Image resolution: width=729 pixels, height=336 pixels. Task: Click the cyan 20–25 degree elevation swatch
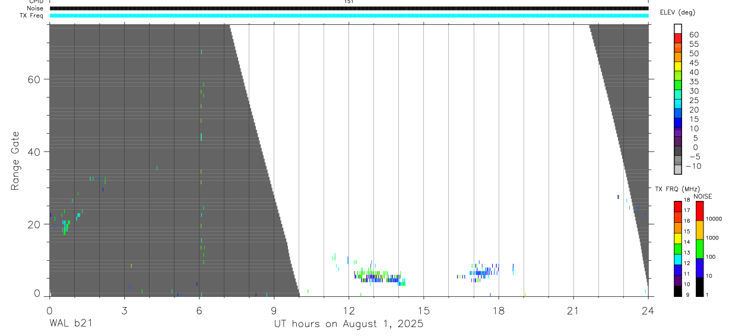point(677,104)
